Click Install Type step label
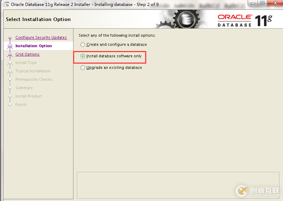This screenshot has height=201, width=283. pyautogui.click(x=26, y=63)
